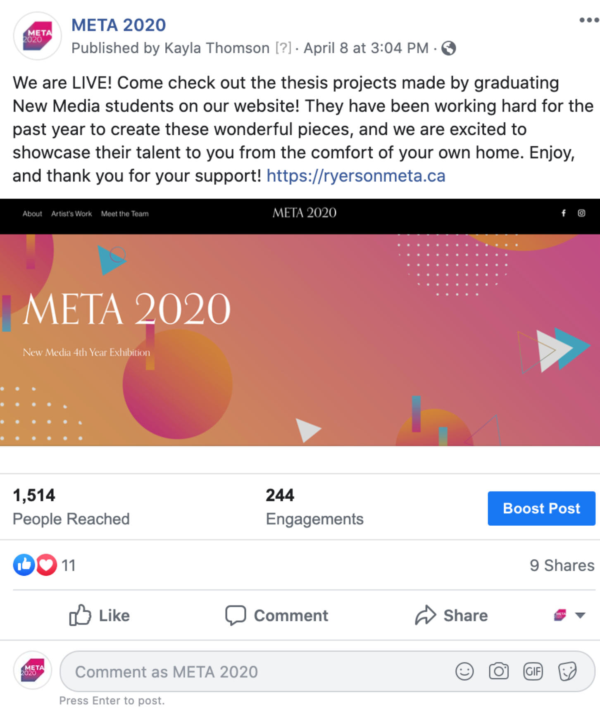600x715 pixels.
Task: Open the GIF picker in comment box
Action: 533,671
